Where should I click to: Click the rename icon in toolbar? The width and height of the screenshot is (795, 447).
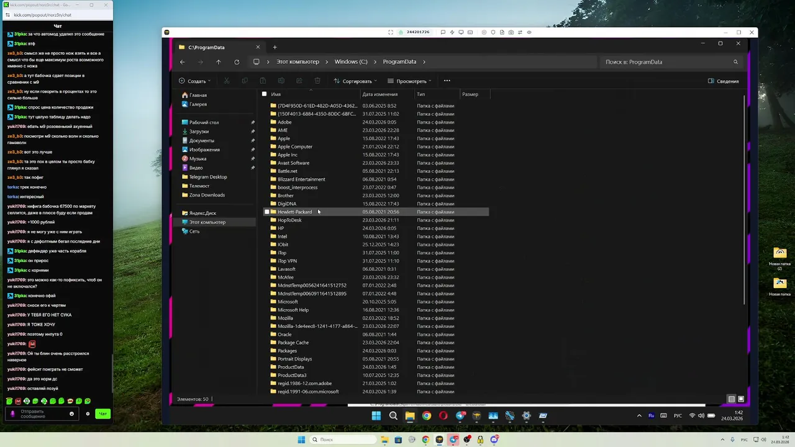coord(281,81)
